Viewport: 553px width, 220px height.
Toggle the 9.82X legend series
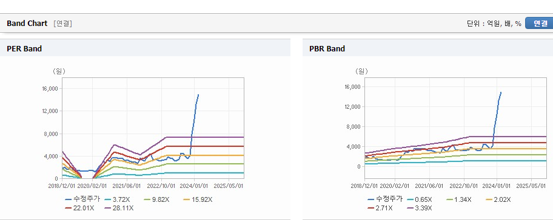[x=156, y=199]
